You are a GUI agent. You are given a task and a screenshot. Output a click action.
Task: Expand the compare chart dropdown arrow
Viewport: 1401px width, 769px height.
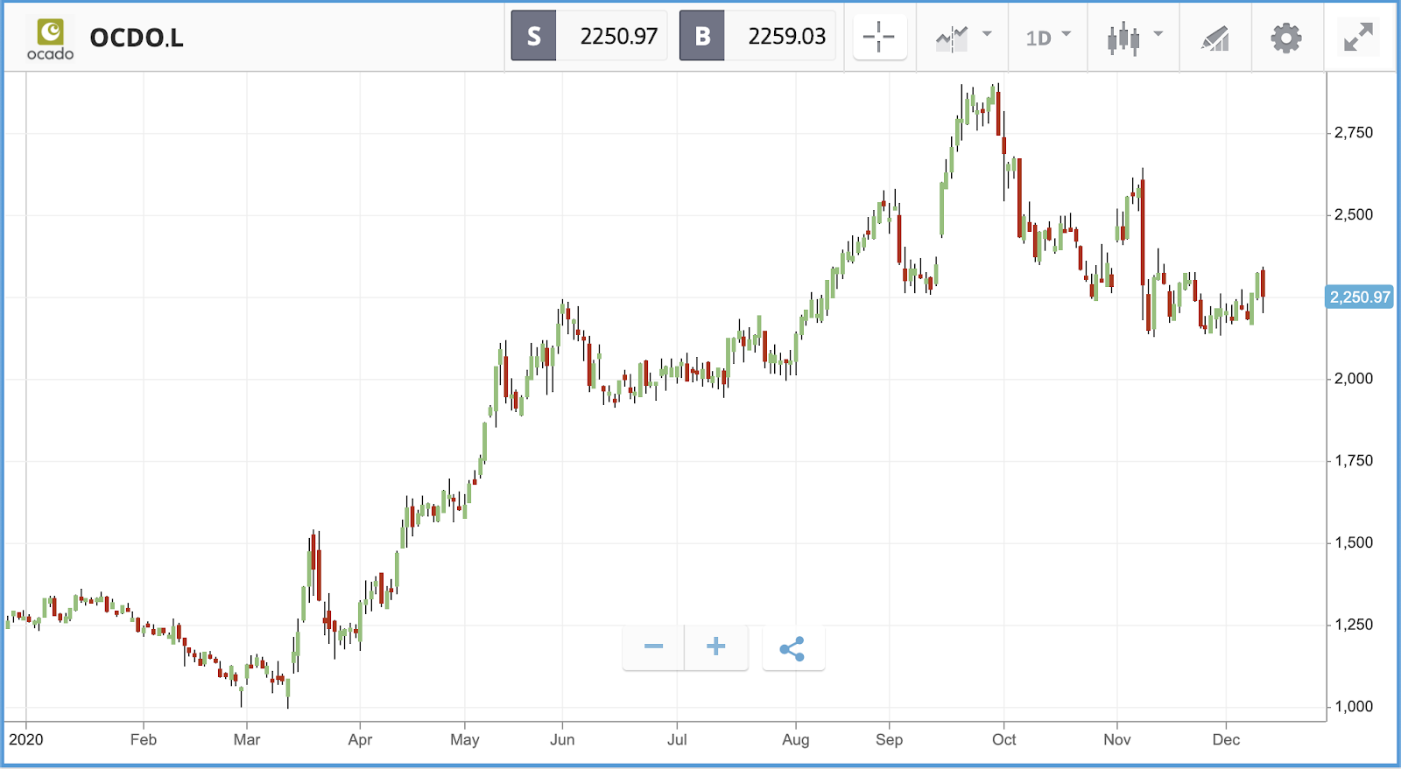[987, 34]
